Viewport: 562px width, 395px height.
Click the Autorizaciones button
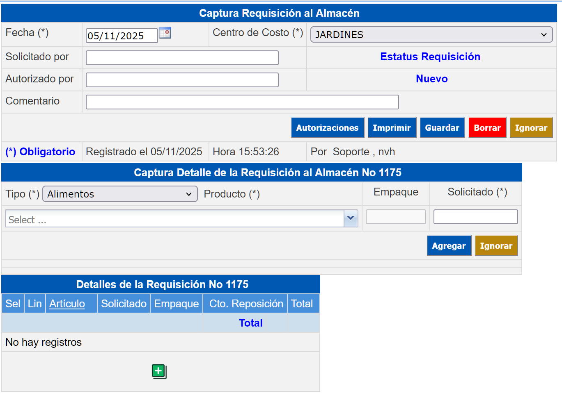tap(327, 128)
